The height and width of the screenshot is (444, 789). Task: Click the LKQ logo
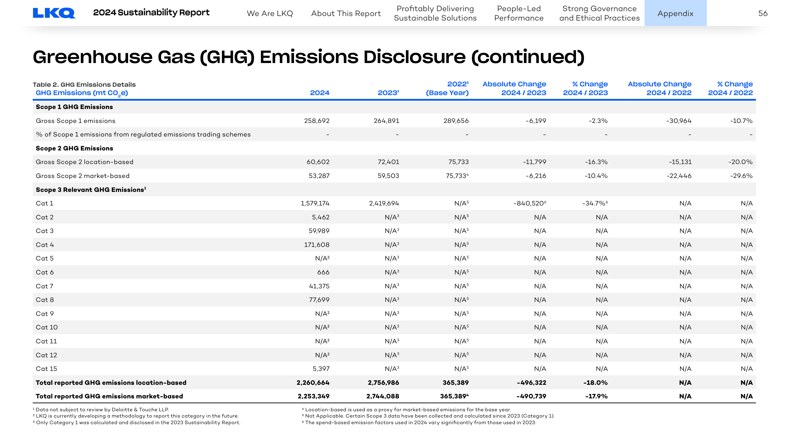54,13
